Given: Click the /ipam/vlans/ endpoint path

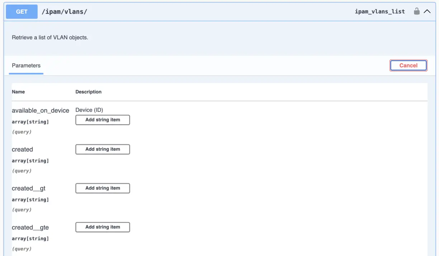Looking at the screenshot, I should pos(64,12).
